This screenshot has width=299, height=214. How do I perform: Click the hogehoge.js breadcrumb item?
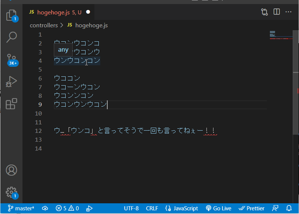[91, 25]
